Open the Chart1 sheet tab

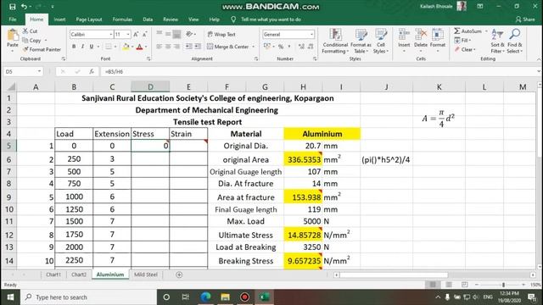[53, 274]
